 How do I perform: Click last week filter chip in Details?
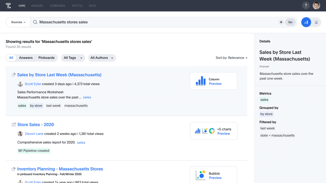point(268,128)
